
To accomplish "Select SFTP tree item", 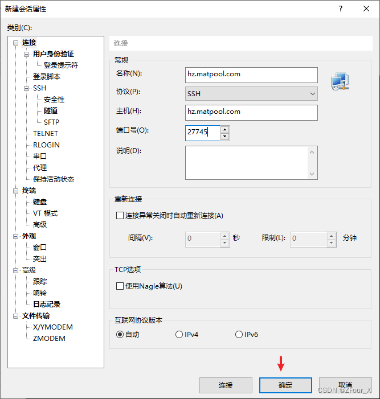I will tap(51, 122).
